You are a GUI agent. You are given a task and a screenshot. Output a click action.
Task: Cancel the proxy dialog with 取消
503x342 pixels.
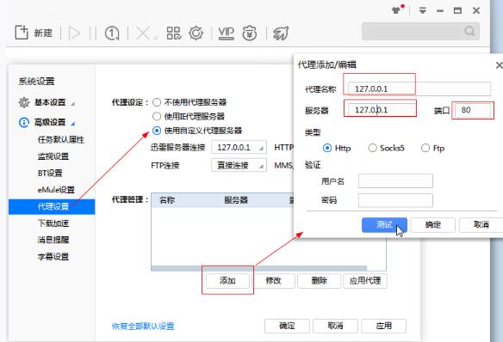click(x=481, y=225)
